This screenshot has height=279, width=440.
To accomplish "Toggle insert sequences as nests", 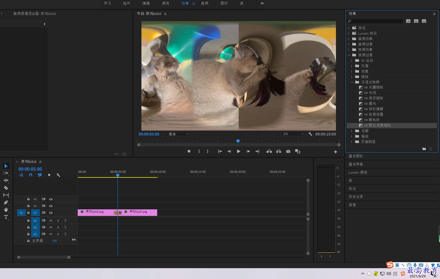I will tap(21, 175).
